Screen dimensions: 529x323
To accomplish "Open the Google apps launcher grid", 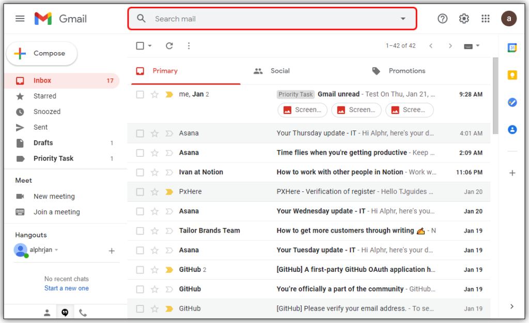I will point(485,18).
